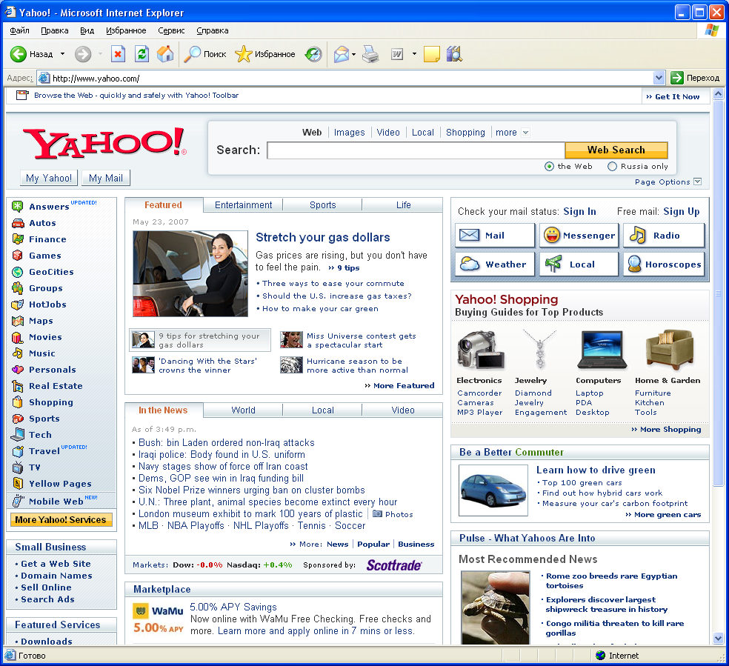The image size is (729, 666).
Task: Click the Sign Up free mail link
Action: [681, 211]
